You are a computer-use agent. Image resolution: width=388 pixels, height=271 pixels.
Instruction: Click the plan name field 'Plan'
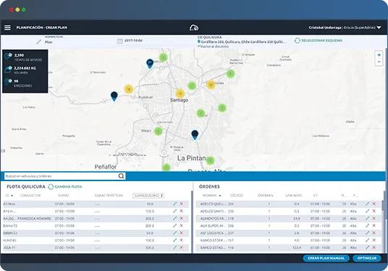[48, 42]
